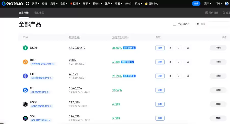The height and width of the screenshot is (124, 230).
Task: Click the ETH coin icon
Action: click(25, 76)
